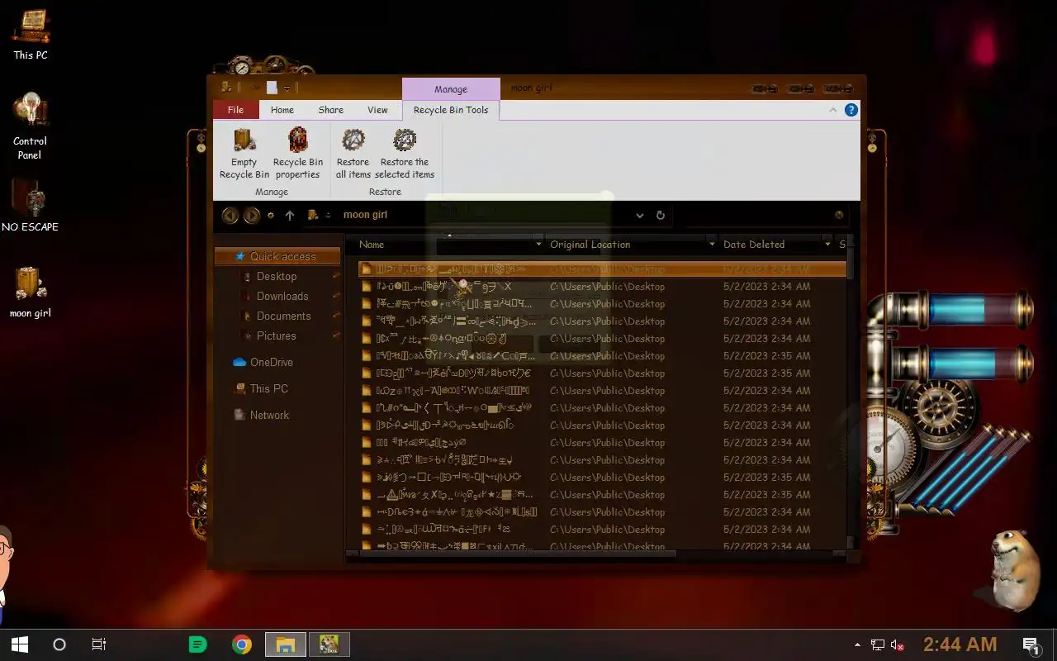Viewport: 1057px width, 661px height.
Task: Open Original Location column dropdown arrow
Action: tap(712, 245)
